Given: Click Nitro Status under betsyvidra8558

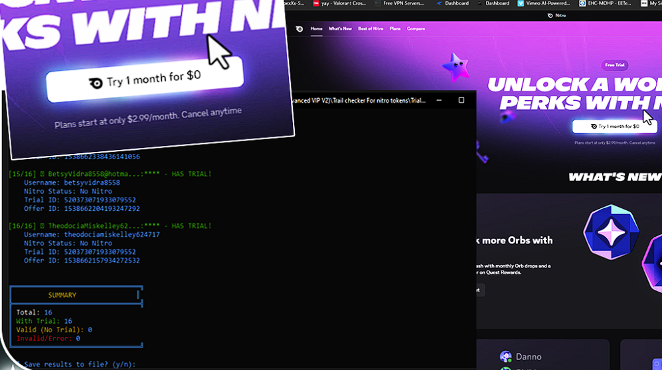Looking at the screenshot, I should (x=68, y=192).
